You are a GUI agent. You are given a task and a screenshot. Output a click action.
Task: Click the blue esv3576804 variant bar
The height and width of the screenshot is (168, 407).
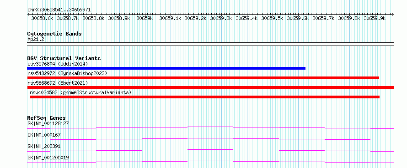[x=166, y=68]
